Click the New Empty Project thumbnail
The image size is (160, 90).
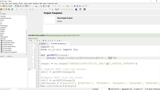tap(49, 20)
